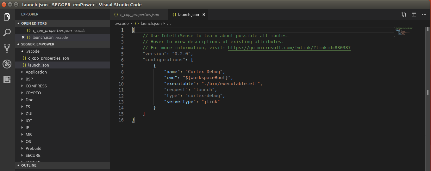
Task: Open the Explorer view in activity bar
Action: [7, 17]
